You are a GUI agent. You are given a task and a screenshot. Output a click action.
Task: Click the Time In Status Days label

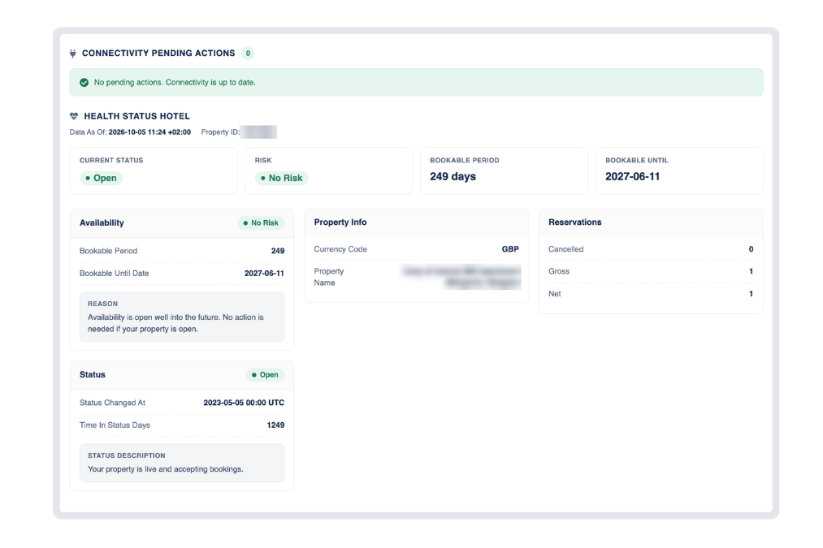coord(115,425)
